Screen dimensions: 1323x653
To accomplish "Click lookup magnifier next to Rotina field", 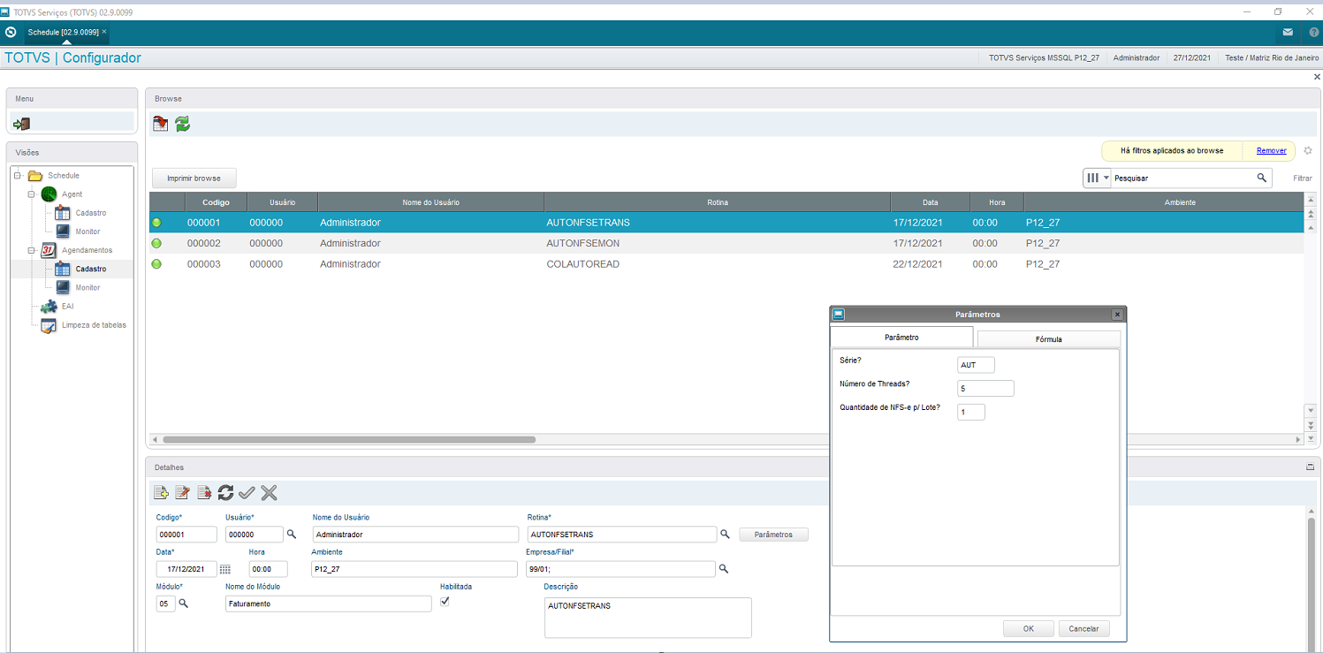I will (x=725, y=534).
